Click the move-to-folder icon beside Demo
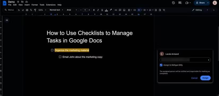 (22, 2)
